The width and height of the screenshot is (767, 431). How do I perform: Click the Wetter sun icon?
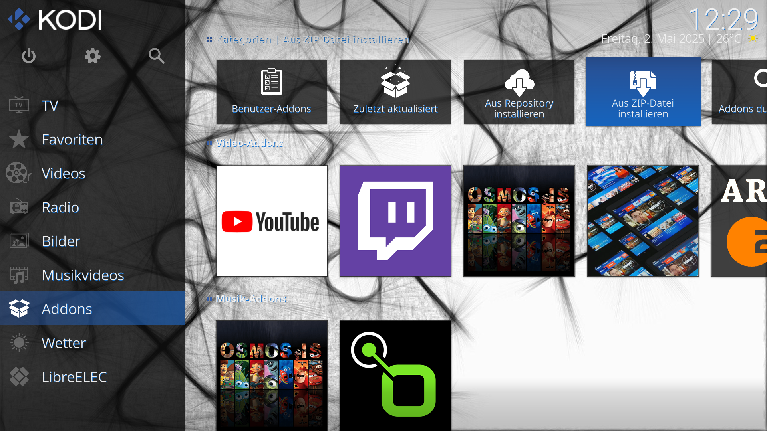(19, 343)
